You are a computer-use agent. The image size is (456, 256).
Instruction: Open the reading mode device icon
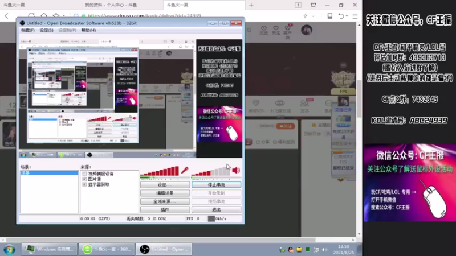point(330,16)
